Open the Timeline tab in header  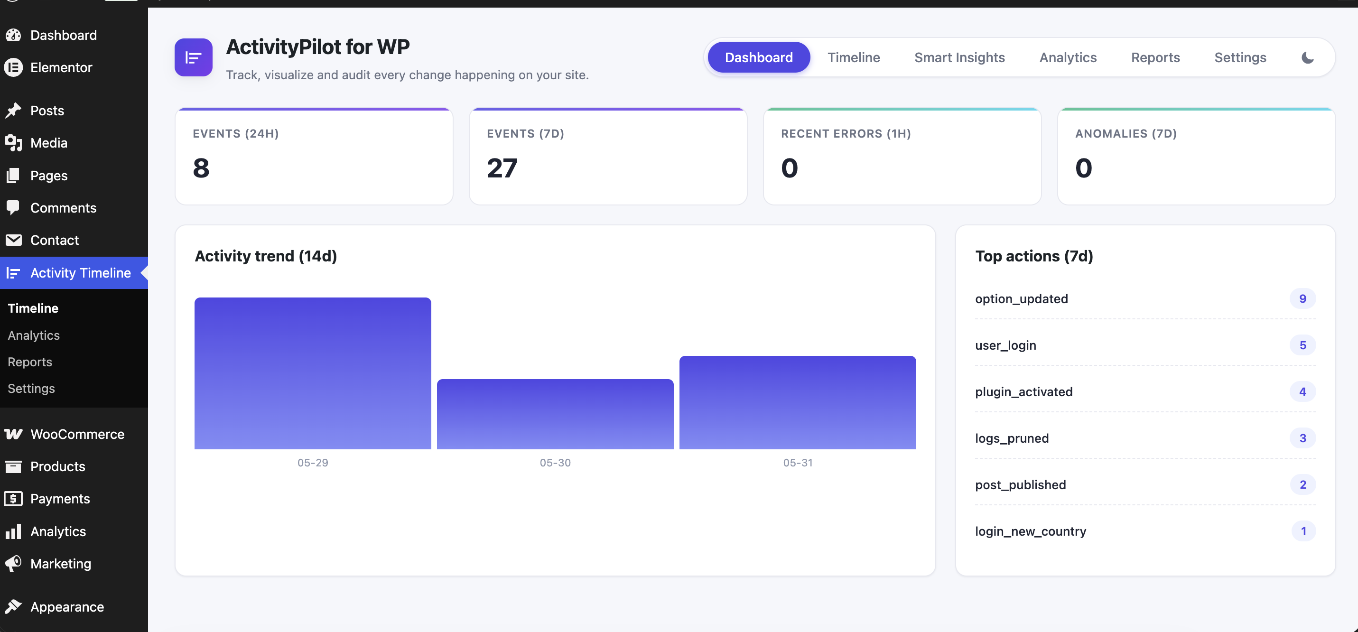coord(854,57)
